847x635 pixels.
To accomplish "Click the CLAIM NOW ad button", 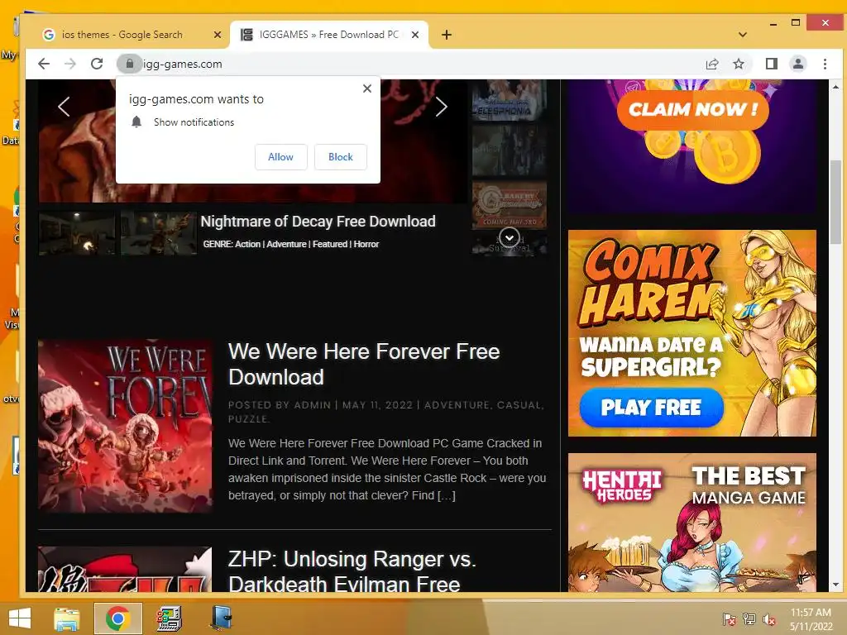I will 692,110.
